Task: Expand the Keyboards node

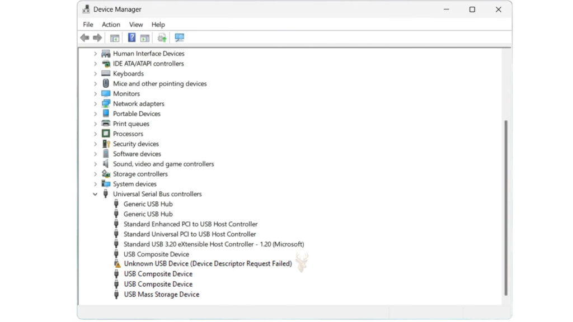Action: point(95,74)
